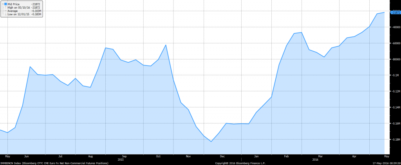The image size is (401, 165).
Task: Click the Nov label on time axis
Action: click(188, 156)
